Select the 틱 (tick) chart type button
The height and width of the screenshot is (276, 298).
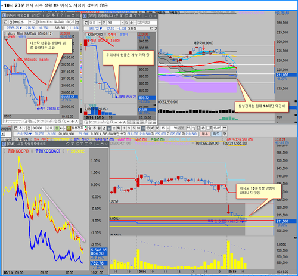tap(119, 128)
